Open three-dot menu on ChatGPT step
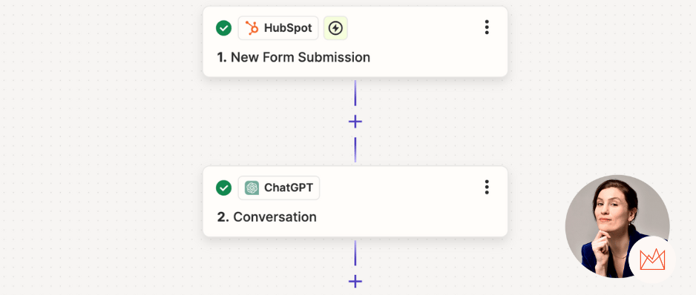Image resolution: width=696 pixels, height=295 pixels. tap(487, 188)
